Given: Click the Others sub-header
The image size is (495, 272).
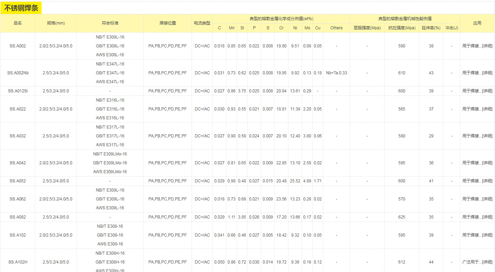Looking at the screenshot, I should [336, 28].
